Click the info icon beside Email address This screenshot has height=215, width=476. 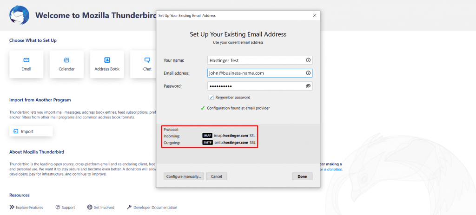pos(308,73)
